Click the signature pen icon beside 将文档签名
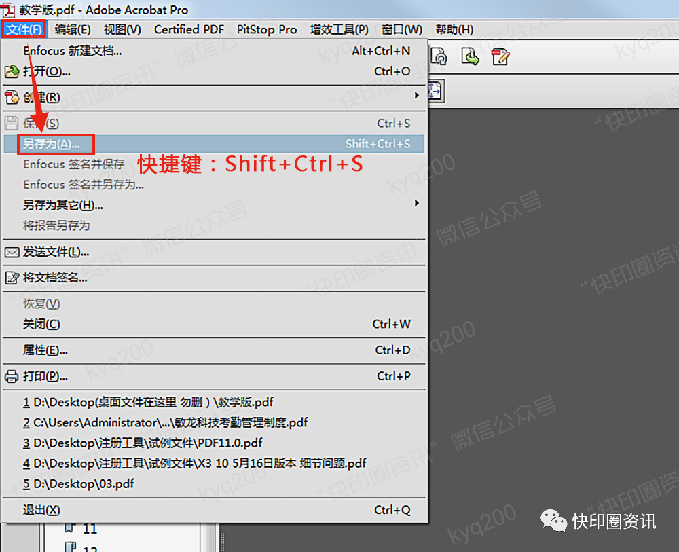 (x=12, y=278)
